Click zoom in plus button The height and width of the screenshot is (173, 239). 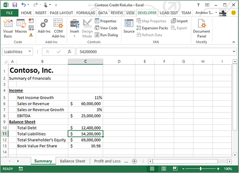point(218,169)
